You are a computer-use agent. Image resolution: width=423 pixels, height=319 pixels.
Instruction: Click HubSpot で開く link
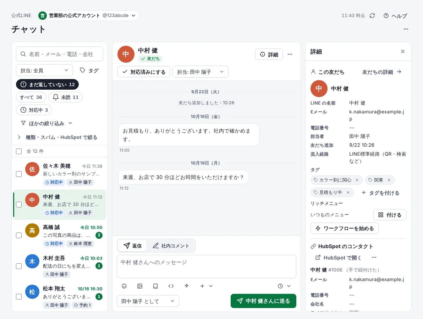338,258
